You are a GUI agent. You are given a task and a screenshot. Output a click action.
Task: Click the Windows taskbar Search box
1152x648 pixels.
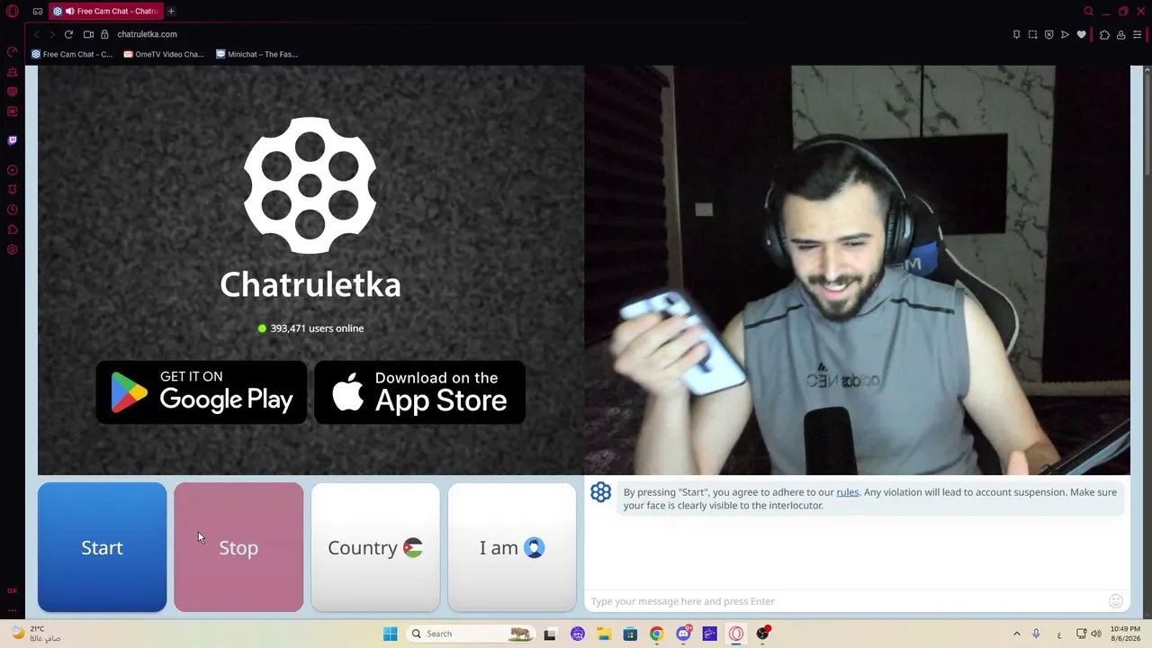[x=470, y=634]
